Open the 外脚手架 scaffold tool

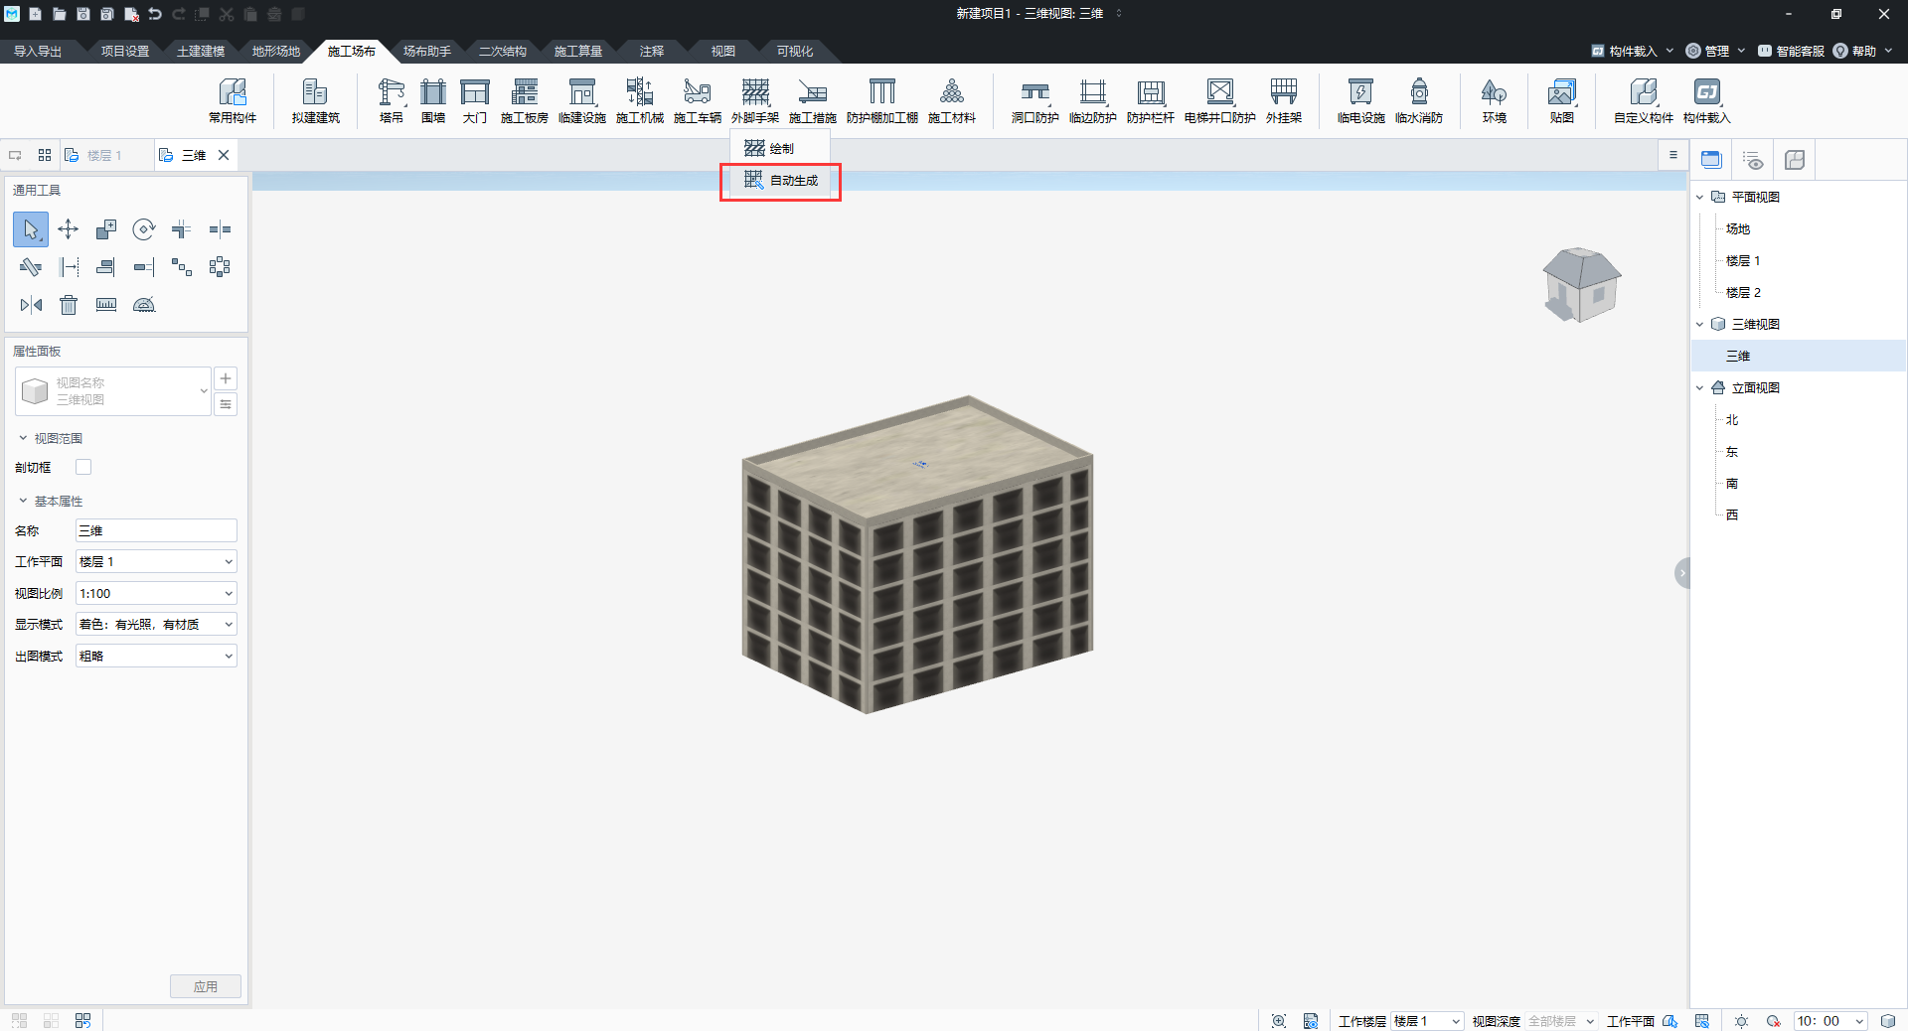click(x=755, y=100)
